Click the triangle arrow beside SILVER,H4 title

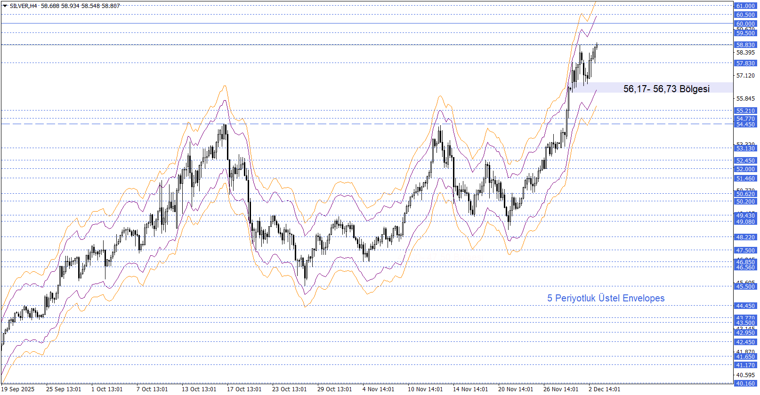pos(5,6)
